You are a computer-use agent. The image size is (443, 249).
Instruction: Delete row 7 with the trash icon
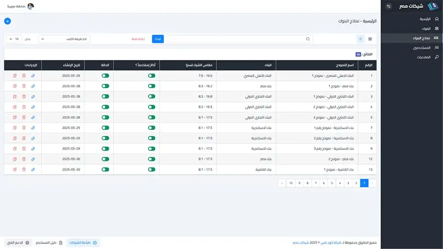pyautogui.click(x=24, y=128)
